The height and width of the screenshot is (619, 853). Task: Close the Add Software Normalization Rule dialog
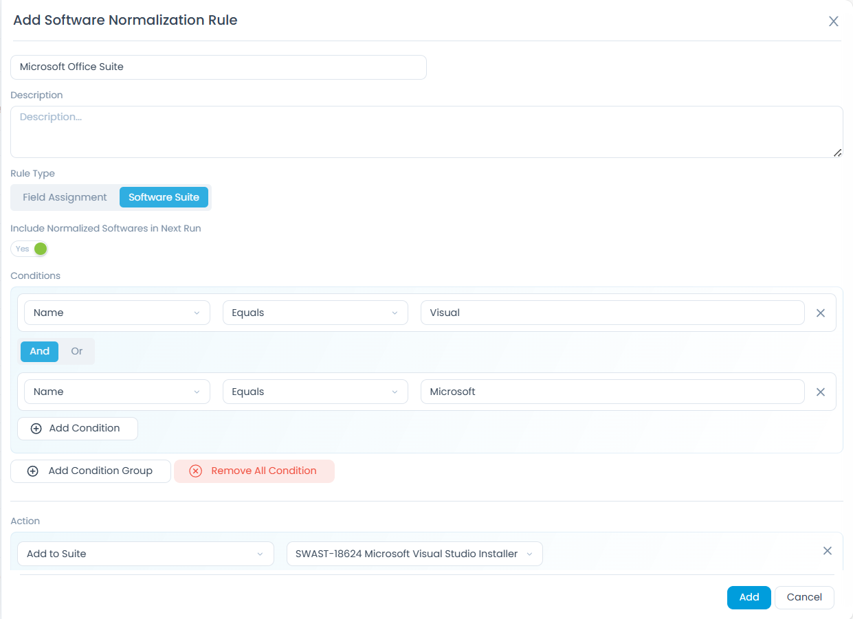point(833,21)
